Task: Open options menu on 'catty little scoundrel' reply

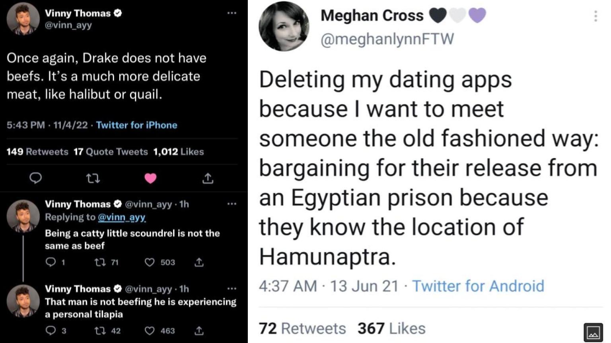Action: tap(232, 204)
